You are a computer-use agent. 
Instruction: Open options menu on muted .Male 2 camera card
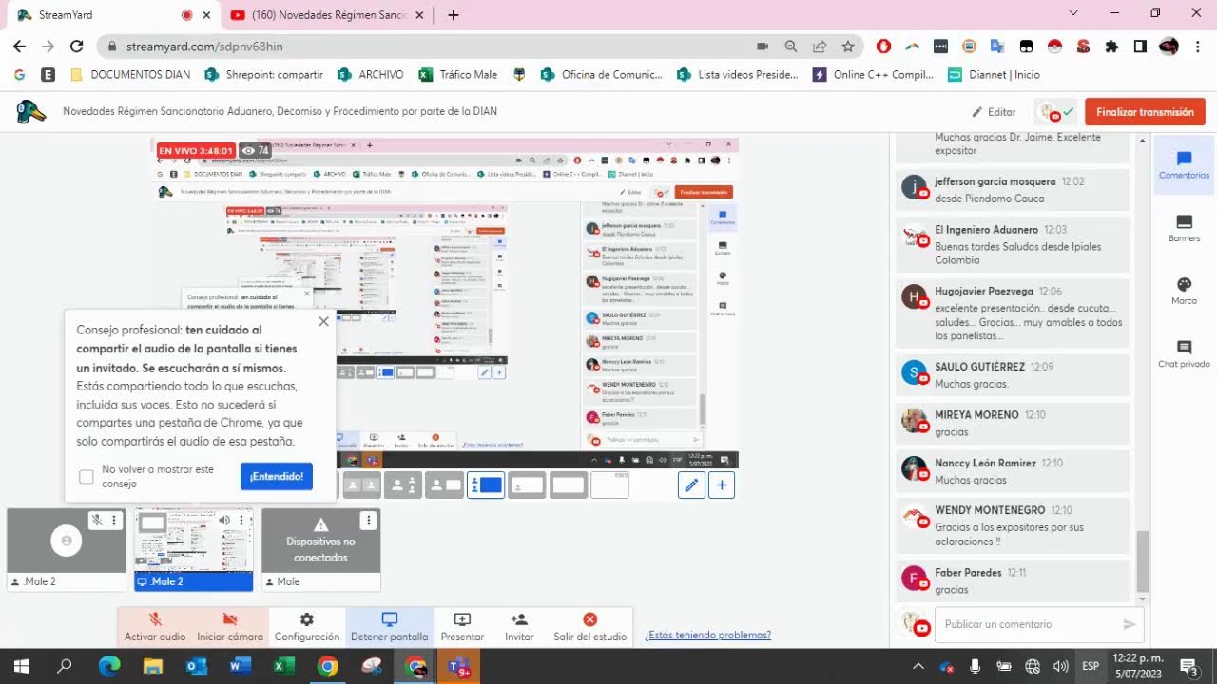pos(114,521)
